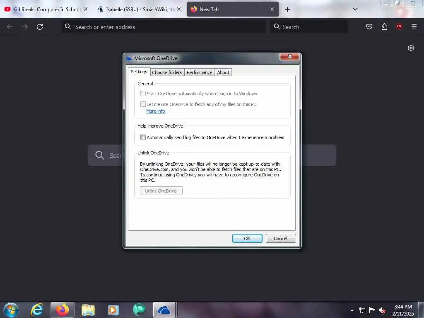Confirm OneDrive dialog with OK
Screen dimensions: 424x318
click(247, 238)
